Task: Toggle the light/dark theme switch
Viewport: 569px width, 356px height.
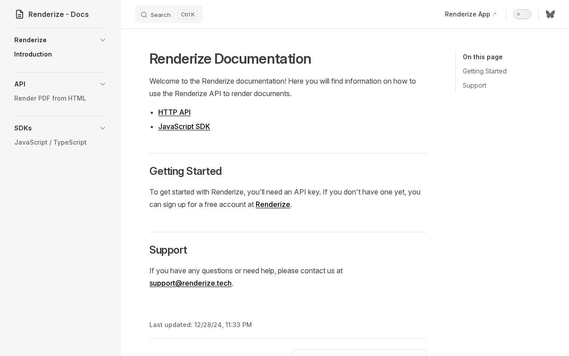Action: pyautogui.click(x=522, y=14)
